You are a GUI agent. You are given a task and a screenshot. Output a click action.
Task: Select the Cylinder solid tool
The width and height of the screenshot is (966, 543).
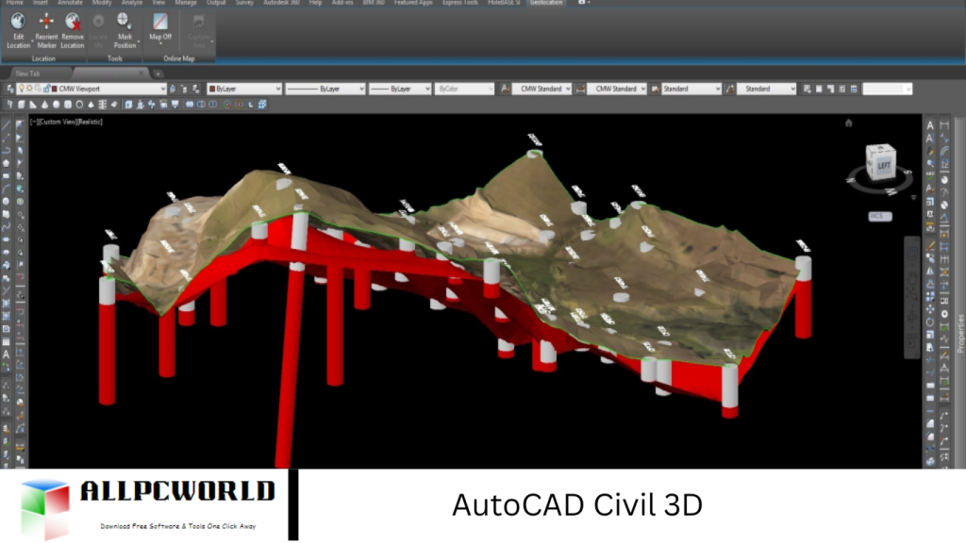(68, 105)
